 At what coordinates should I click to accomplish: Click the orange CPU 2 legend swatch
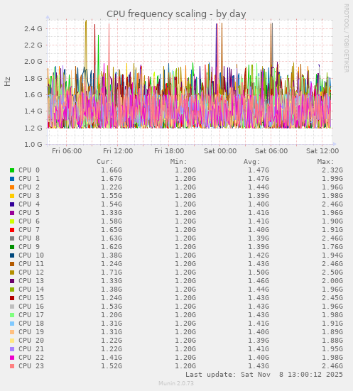[x=12, y=187]
